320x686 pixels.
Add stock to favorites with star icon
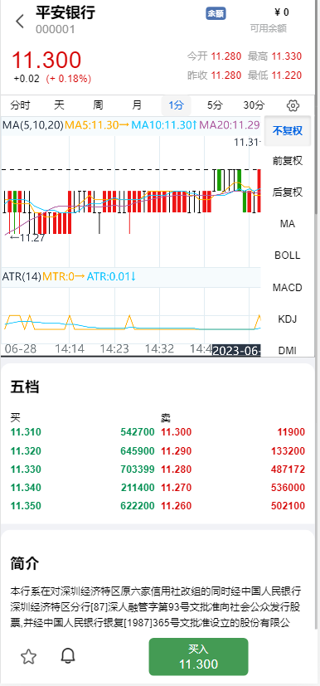click(29, 656)
